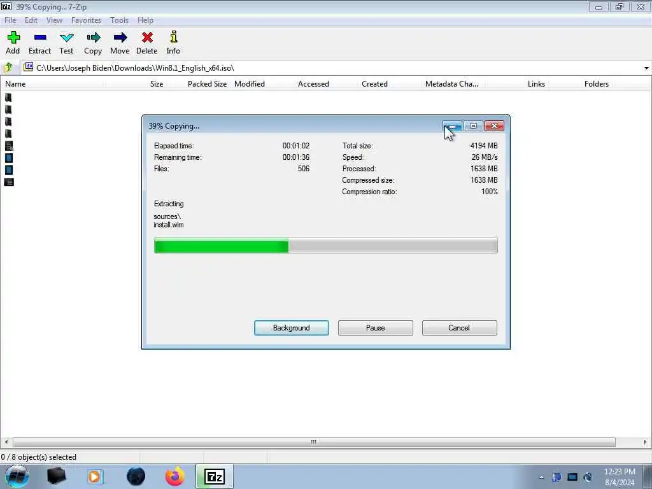The height and width of the screenshot is (489, 652).
Task: Click the 7-Zip taskbar button
Action: pyautogui.click(x=214, y=476)
